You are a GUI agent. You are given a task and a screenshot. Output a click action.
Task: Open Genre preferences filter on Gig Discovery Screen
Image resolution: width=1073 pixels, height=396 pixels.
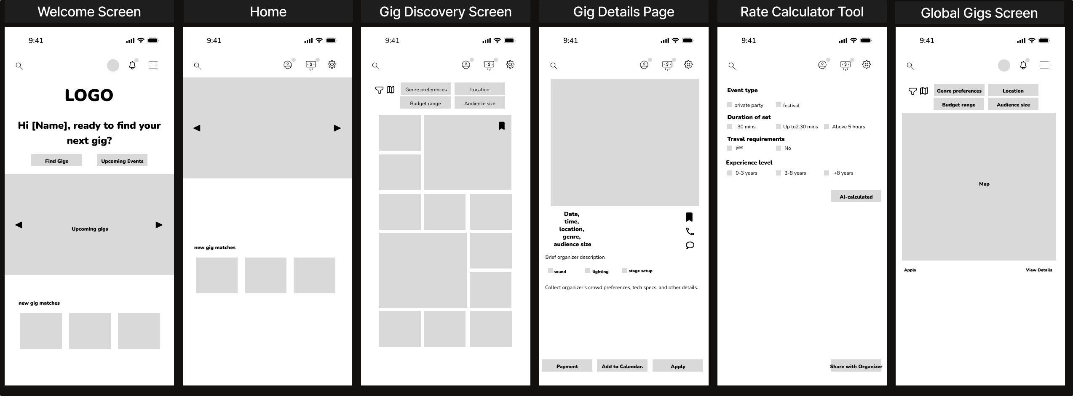point(426,89)
